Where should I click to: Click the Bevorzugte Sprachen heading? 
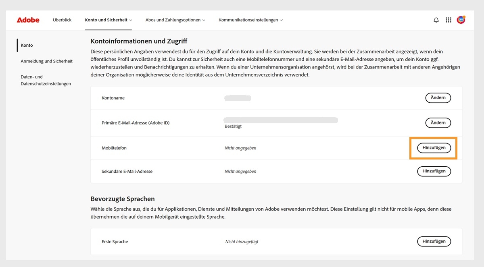(123, 199)
